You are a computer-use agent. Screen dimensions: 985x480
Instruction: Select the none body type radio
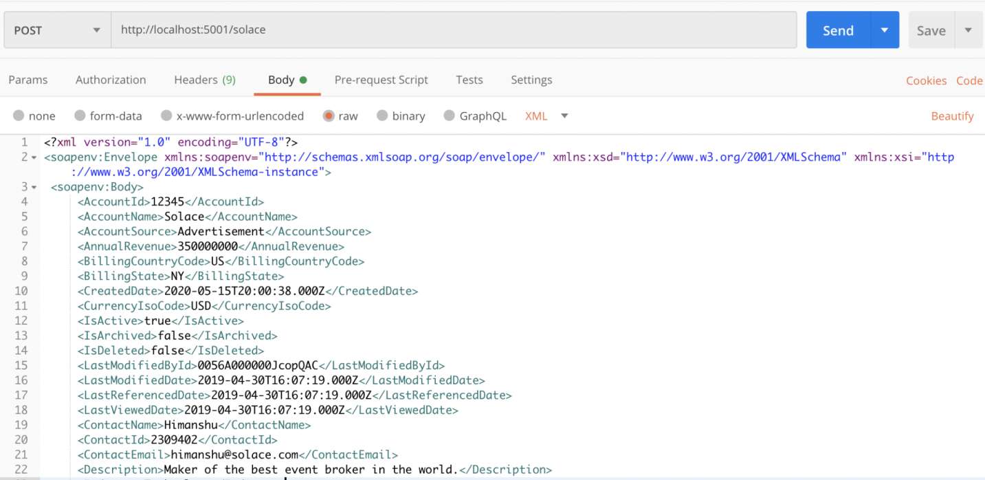pos(19,116)
